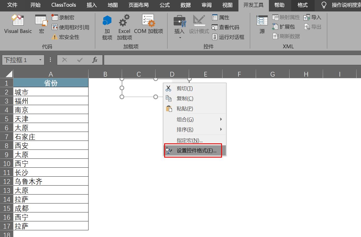Expand the Name Box dropdown arrow
Screen dimensions: 361x237
pyautogui.click(x=40, y=60)
